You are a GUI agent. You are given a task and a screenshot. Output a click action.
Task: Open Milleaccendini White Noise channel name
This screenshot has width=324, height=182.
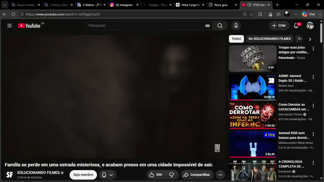click(x=296, y=143)
